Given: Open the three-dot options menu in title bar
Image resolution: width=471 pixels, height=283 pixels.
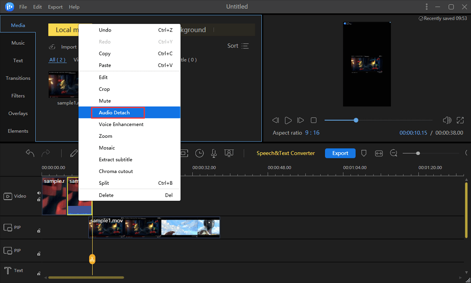Looking at the screenshot, I should (427, 7).
